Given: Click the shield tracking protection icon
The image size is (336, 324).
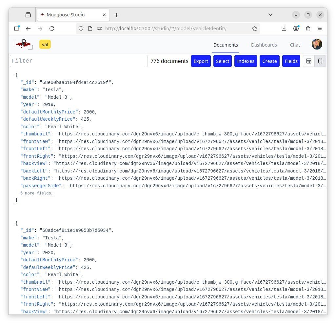Looking at the screenshot, I should tap(81, 29).
